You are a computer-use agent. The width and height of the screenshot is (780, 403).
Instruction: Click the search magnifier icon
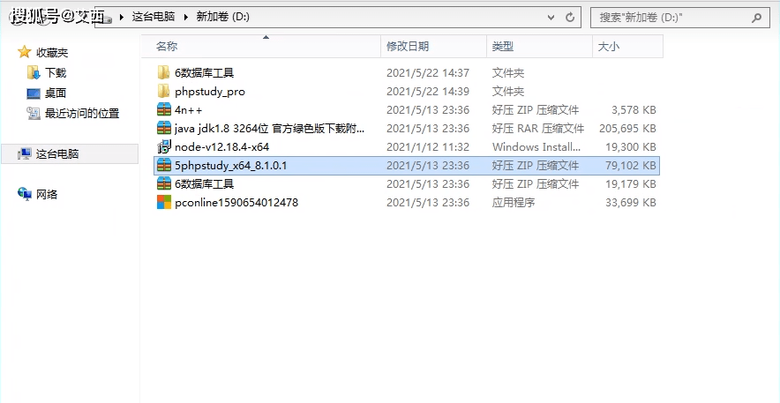(757, 18)
